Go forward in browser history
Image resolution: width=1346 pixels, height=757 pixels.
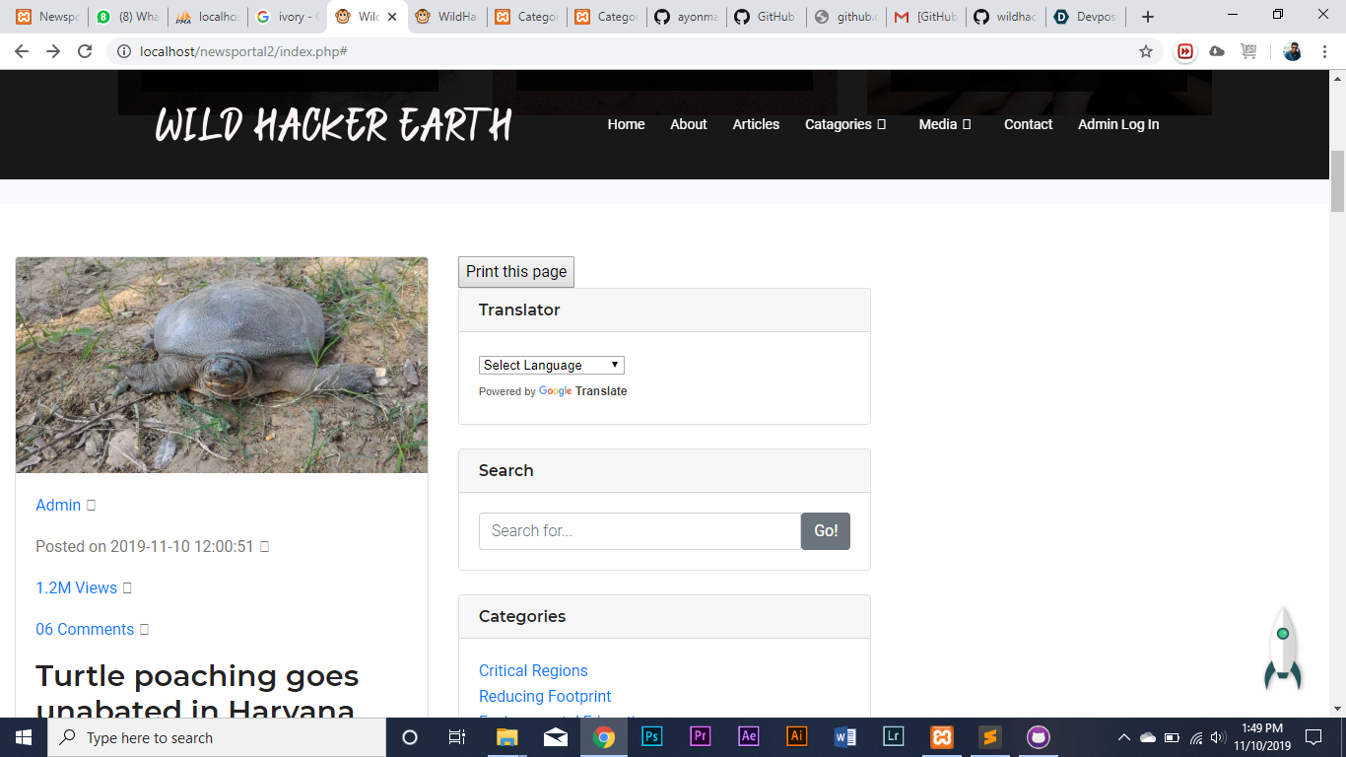[x=53, y=51]
